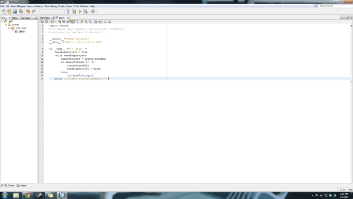This screenshot has width=353, height=199.
Task: Open the Debug Project dropdown arrow
Action: (89, 11)
